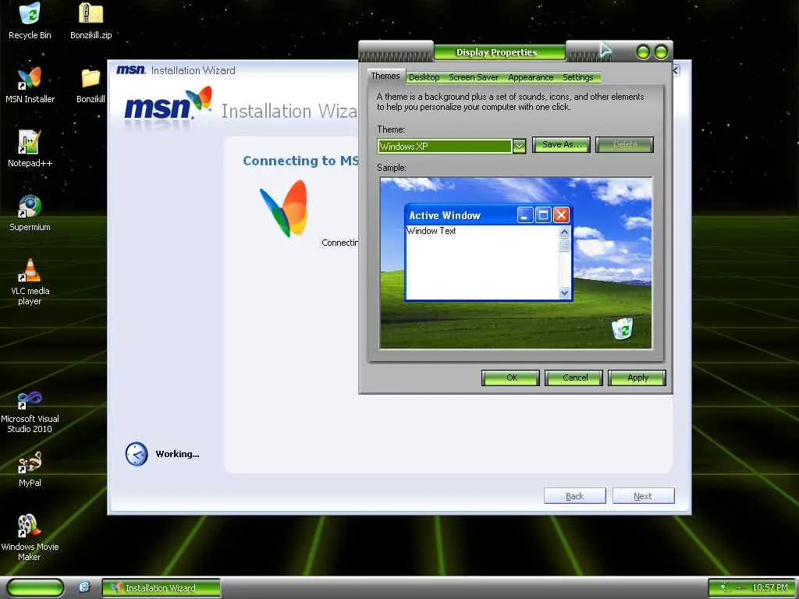Click the Working... status text
Image resolution: width=799 pixels, height=599 pixels.
[177, 454]
